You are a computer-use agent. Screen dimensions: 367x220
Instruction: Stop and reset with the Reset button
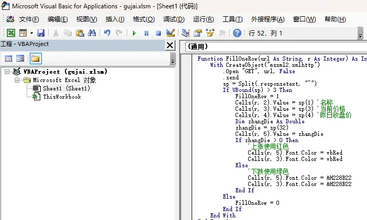(159, 33)
